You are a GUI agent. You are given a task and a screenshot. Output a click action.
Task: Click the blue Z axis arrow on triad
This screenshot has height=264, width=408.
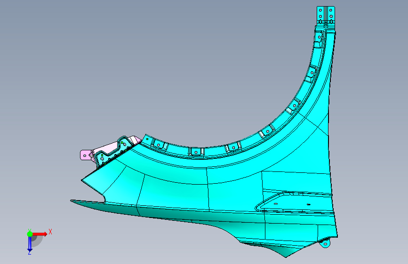click(30, 244)
